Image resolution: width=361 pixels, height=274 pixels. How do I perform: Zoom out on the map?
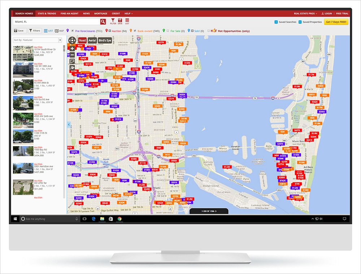pos(72,55)
